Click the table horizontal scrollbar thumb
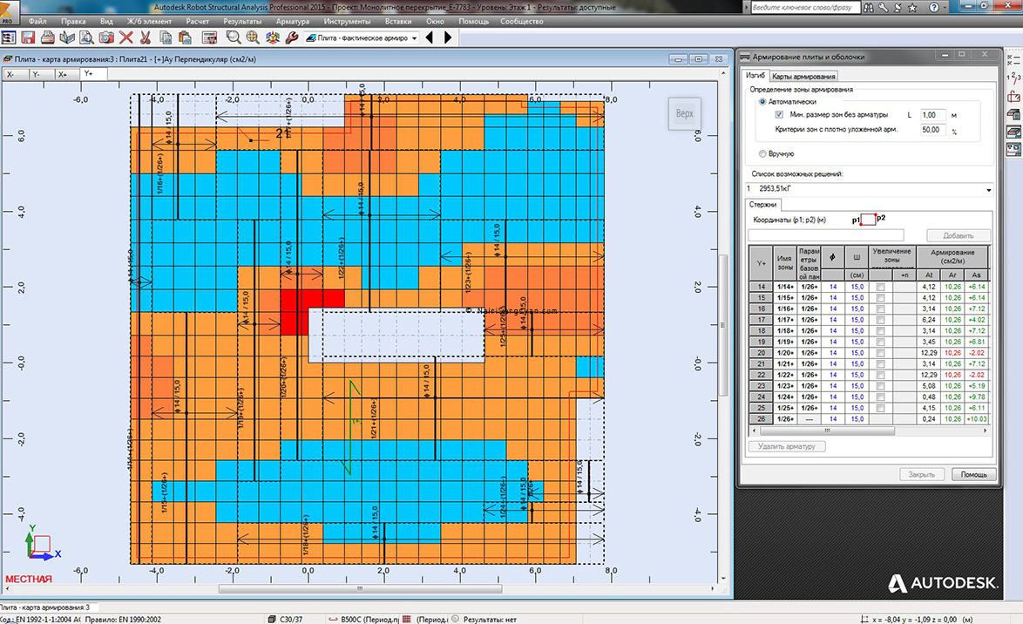1023x624 pixels. point(827,431)
